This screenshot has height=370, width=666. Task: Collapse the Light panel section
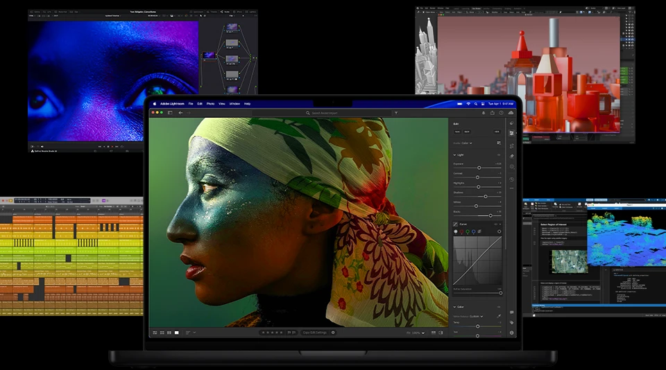454,155
